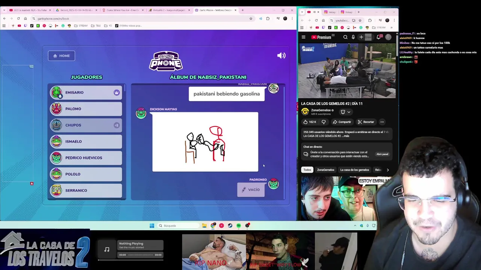Viewport: 481px width, 270px height.
Task: Click the 'pakistani bebiendo gasolina' prompt bubble
Action: (x=227, y=94)
